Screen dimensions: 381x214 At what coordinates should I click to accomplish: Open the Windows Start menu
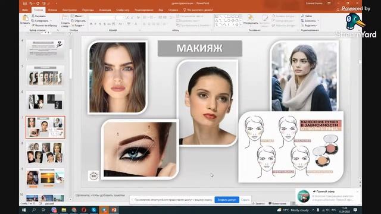(24, 210)
